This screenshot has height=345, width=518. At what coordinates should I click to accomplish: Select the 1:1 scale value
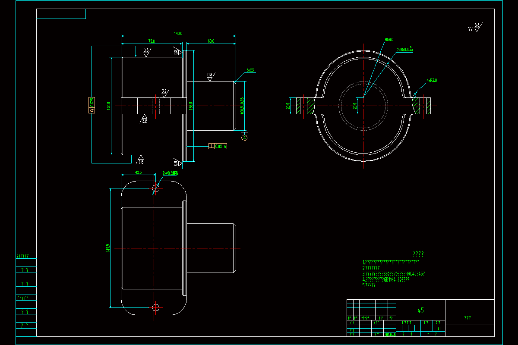(x=439, y=329)
